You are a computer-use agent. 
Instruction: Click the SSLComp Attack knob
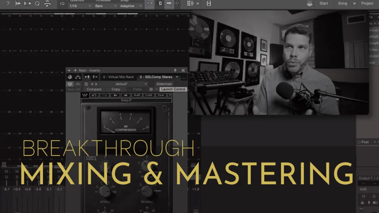tap(105, 191)
